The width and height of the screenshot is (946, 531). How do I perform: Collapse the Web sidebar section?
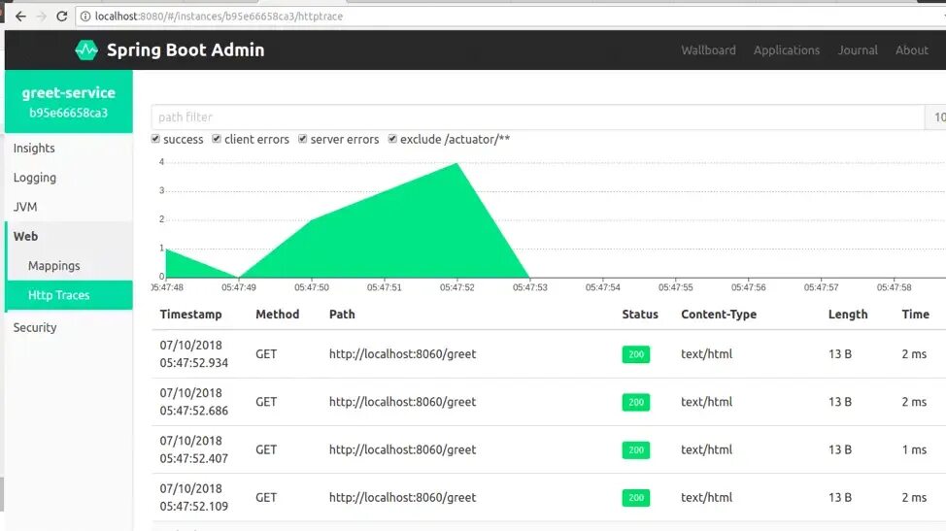(x=25, y=236)
